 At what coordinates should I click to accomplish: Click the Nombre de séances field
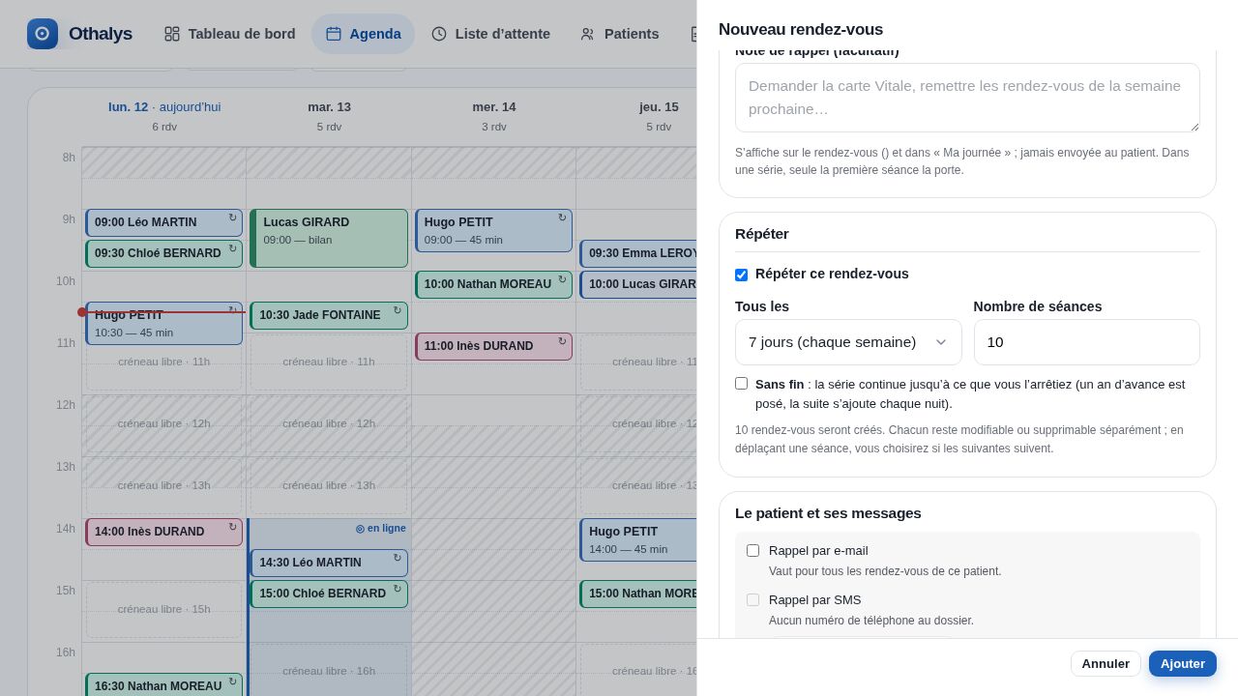pos(1087,342)
